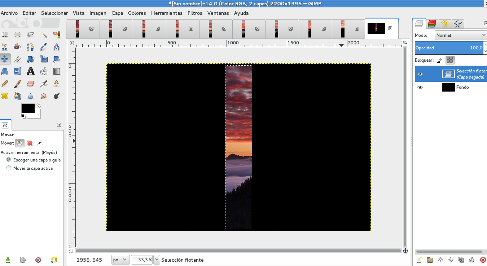This screenshot has height=266, width=487.
Task: Open the Capa menu
Action: click(x=117, y=13)
